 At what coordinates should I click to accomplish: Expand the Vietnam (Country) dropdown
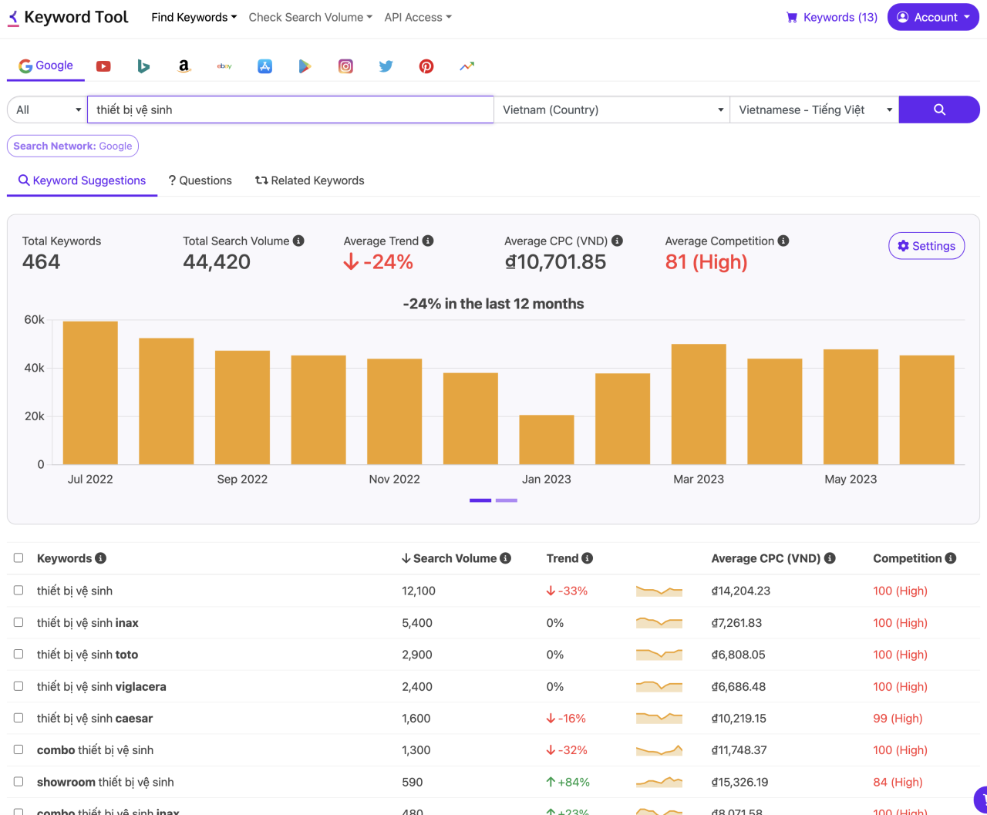point(612,109)
